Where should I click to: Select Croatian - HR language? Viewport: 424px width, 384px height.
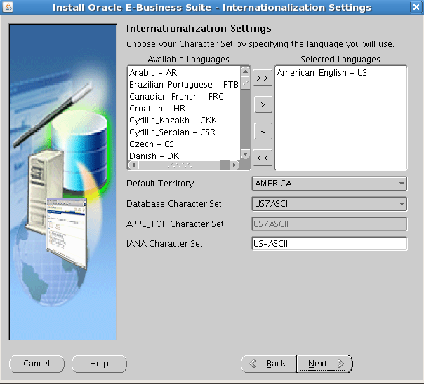184,109
